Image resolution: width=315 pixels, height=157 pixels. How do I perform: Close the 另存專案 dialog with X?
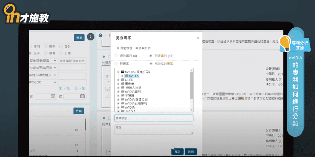coord(198,38)
